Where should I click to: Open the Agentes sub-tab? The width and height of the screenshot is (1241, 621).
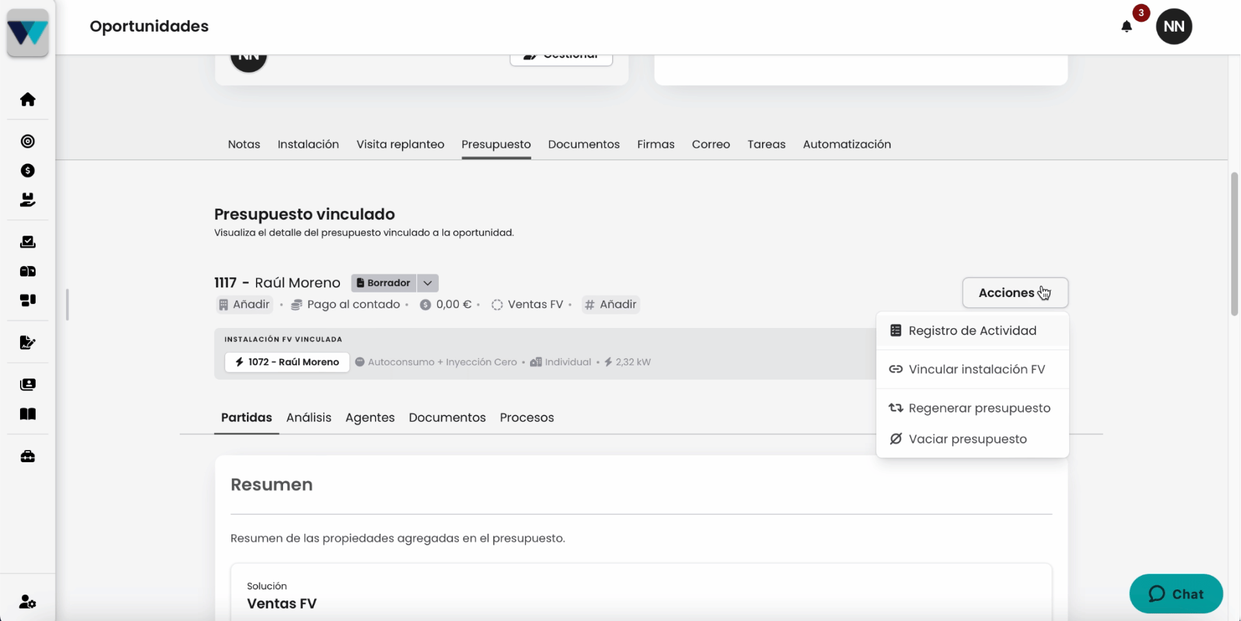pos(370,418)
